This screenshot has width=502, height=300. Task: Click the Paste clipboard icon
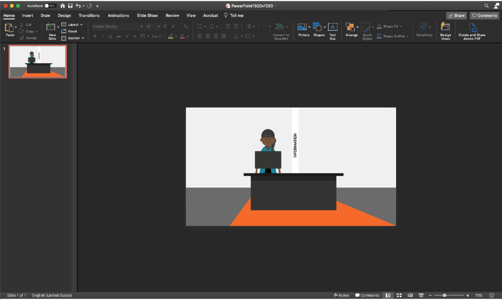(x=9, y=28)
